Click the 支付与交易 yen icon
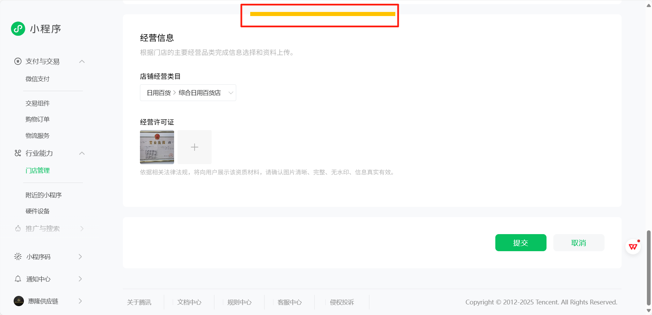Screen dimensions: 652x315 (x=18, y=61)
